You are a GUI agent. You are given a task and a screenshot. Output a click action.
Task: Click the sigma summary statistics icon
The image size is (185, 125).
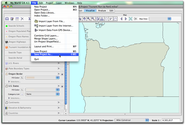(30, 19)
